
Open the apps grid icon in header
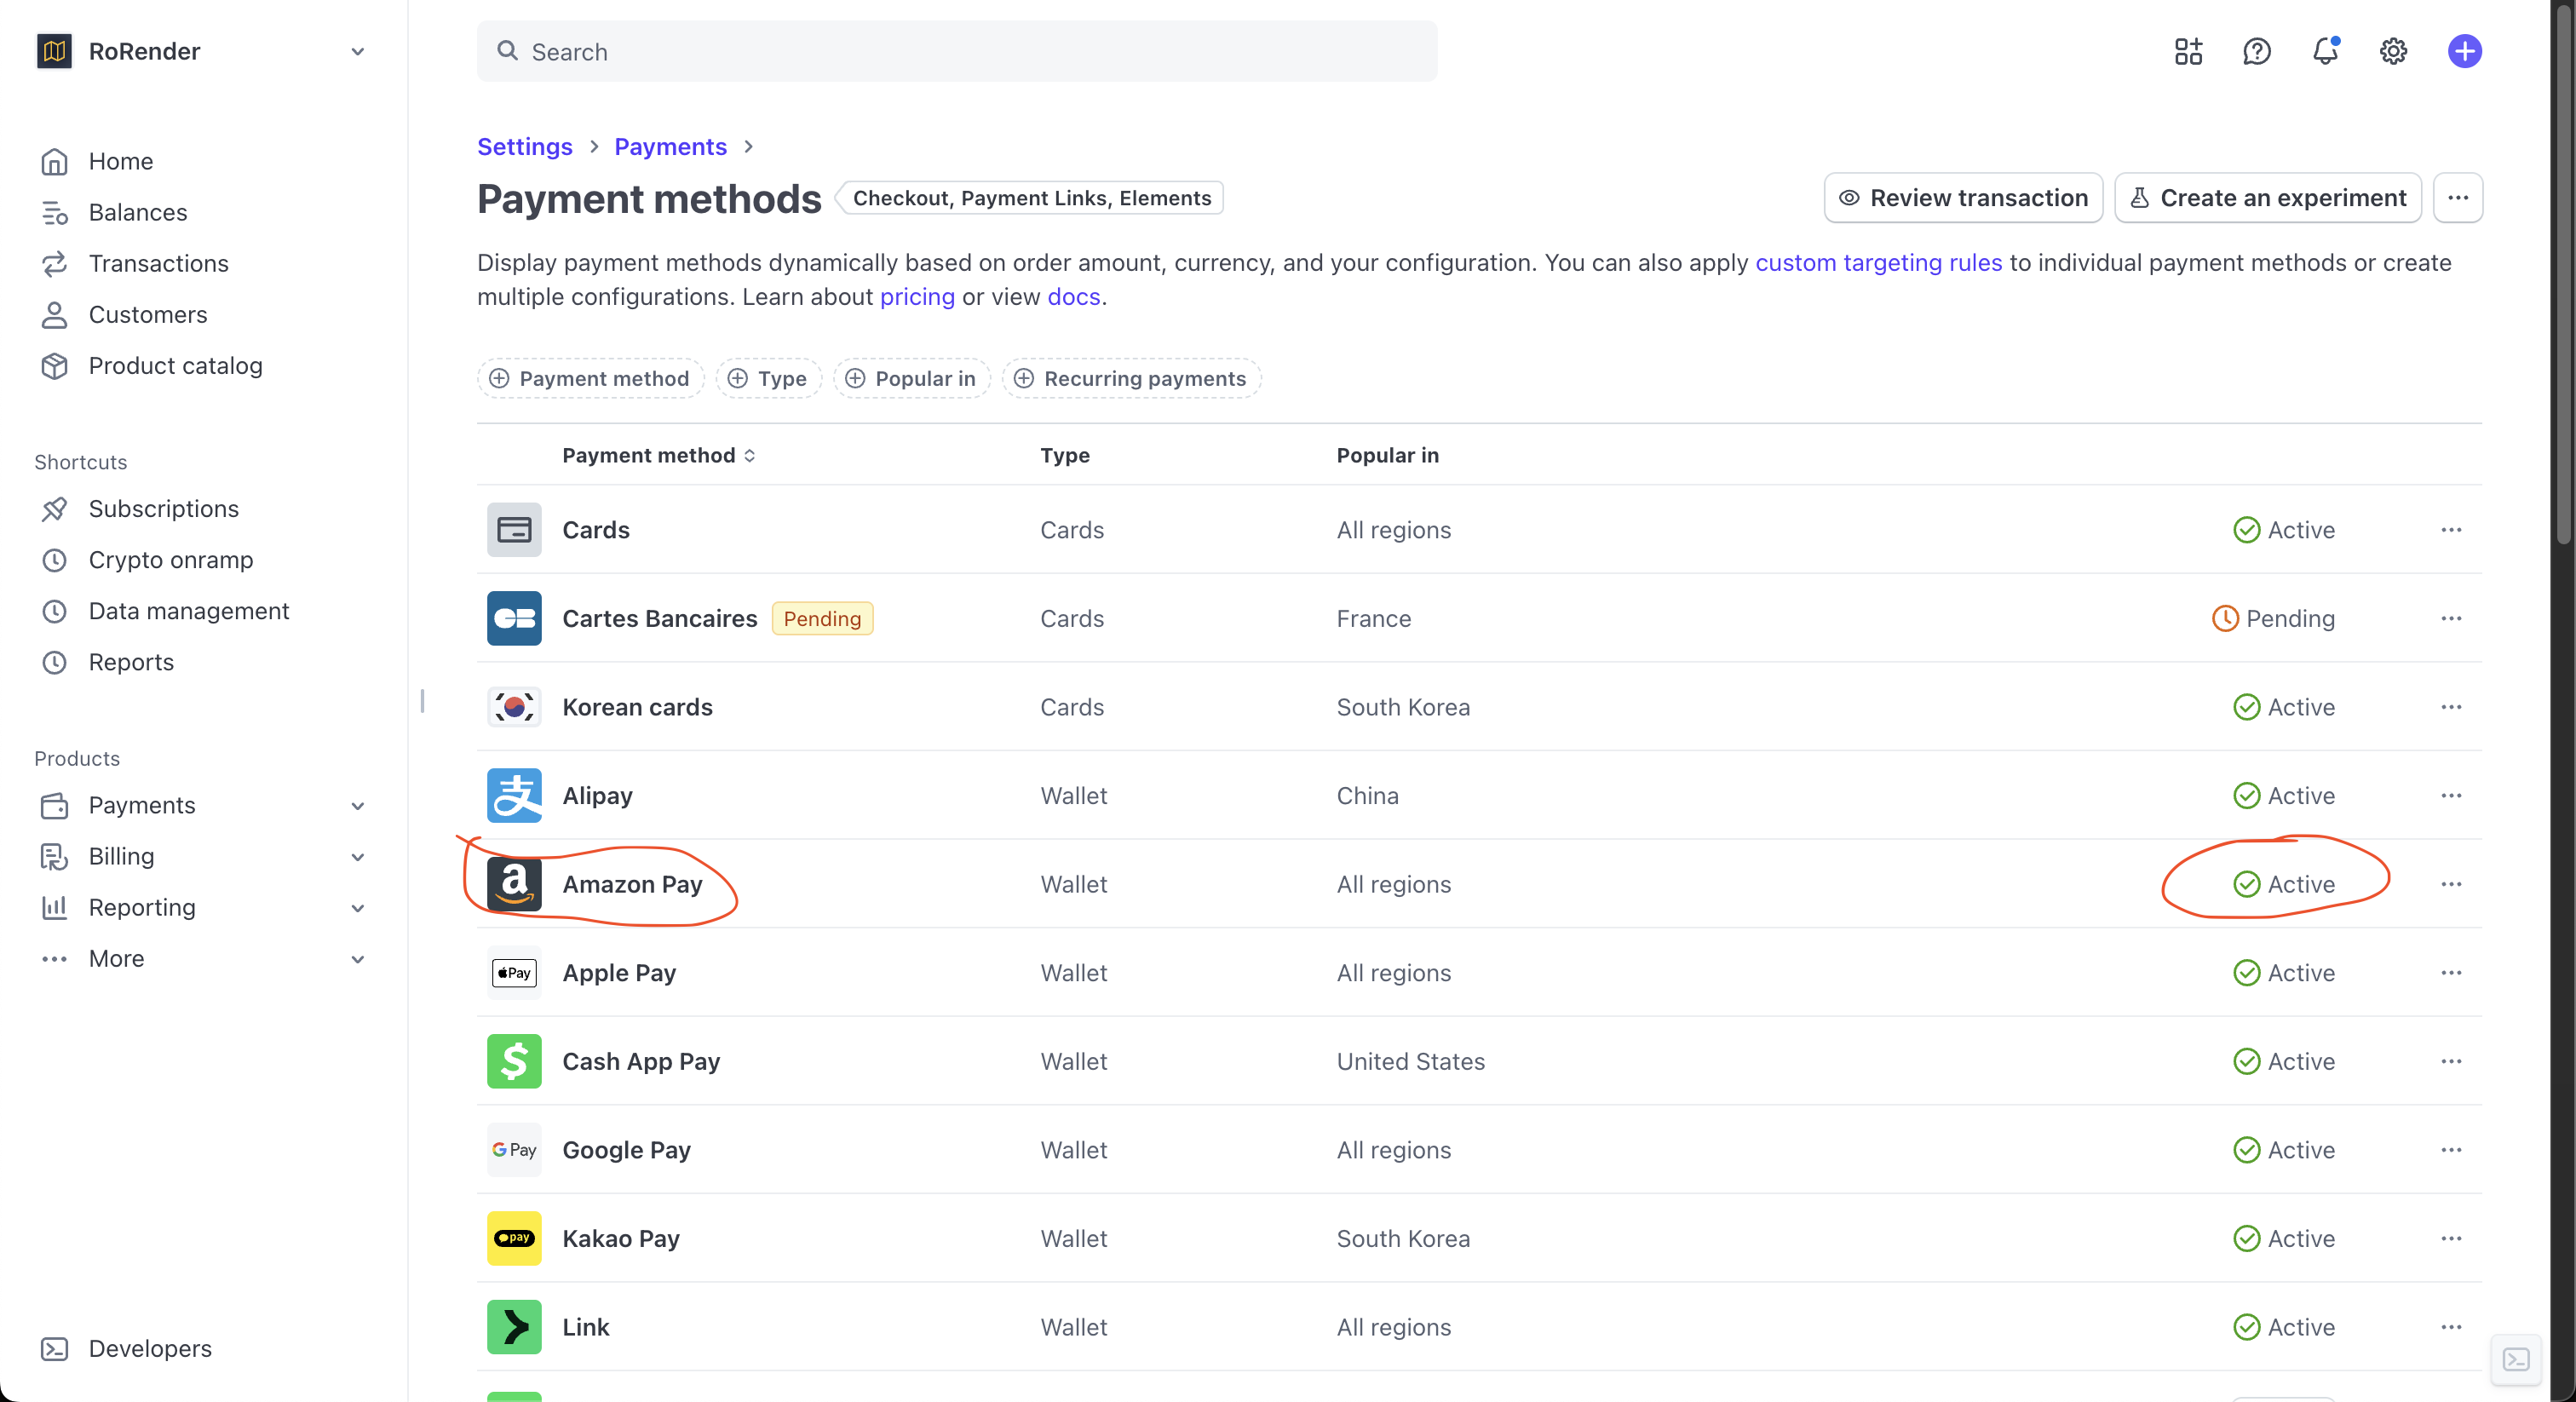[2188, 52]
